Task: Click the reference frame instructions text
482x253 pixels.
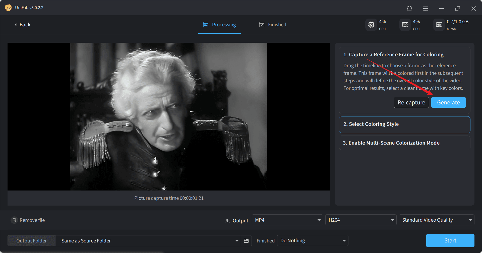Action: [x=403, y=77]
